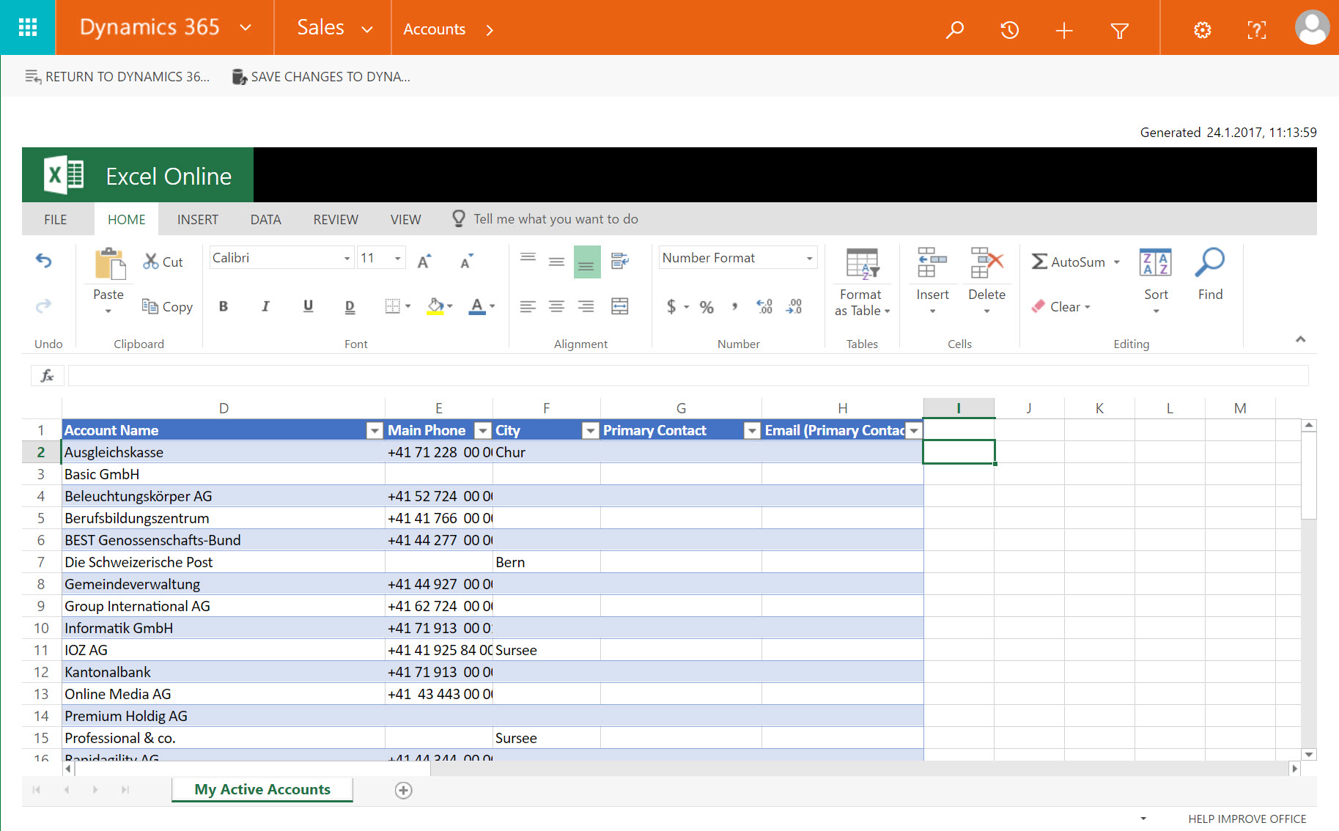Toggle bottom vertical alignment

(x=586, y=262)
